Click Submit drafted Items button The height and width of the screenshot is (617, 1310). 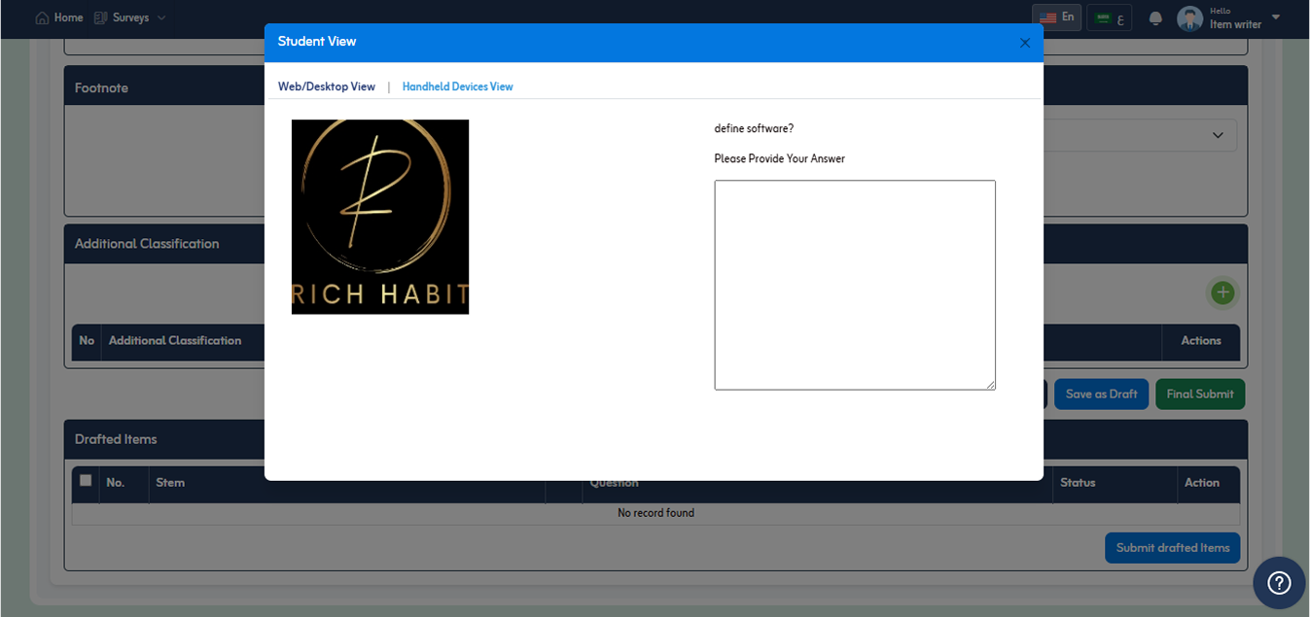(1172, 548)
